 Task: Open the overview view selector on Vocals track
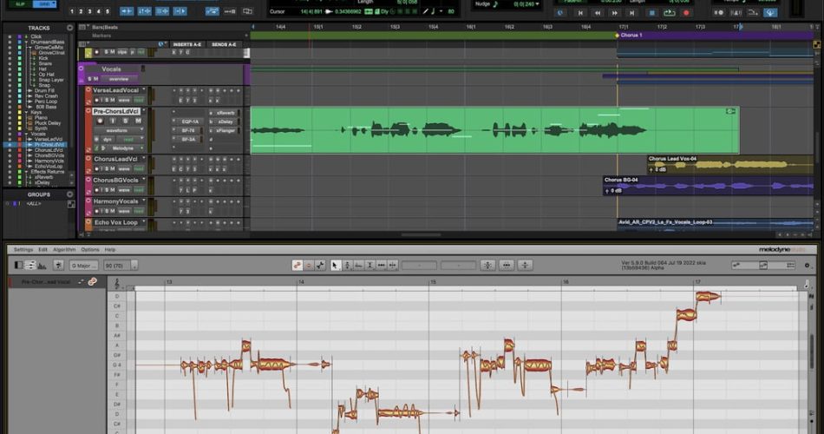tap(120, 79)
